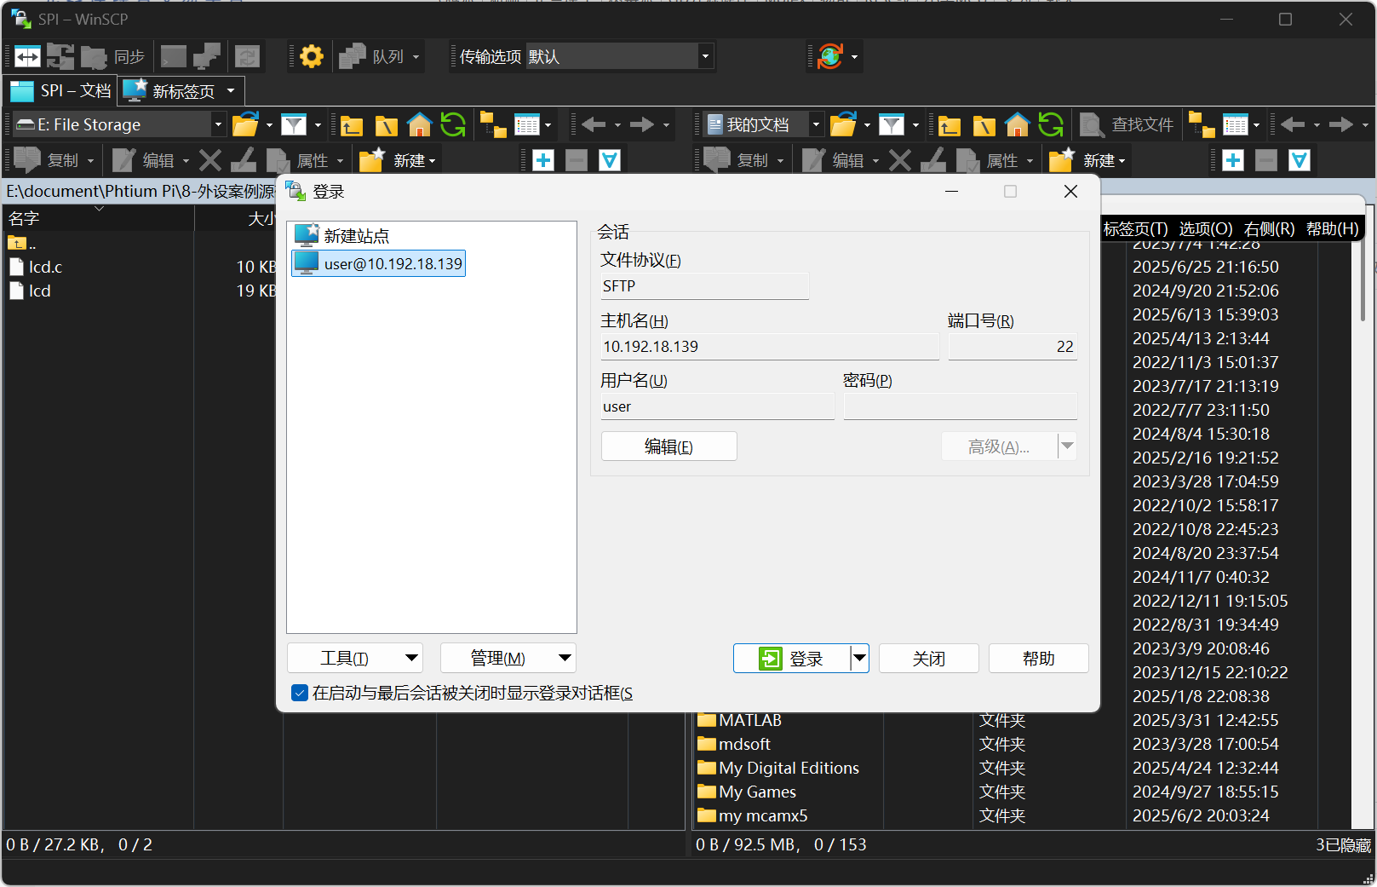The height and width of the screenshot is (887, 1377).
Task: Open the 选项(O) menu
Action: tap(1205, 228)
